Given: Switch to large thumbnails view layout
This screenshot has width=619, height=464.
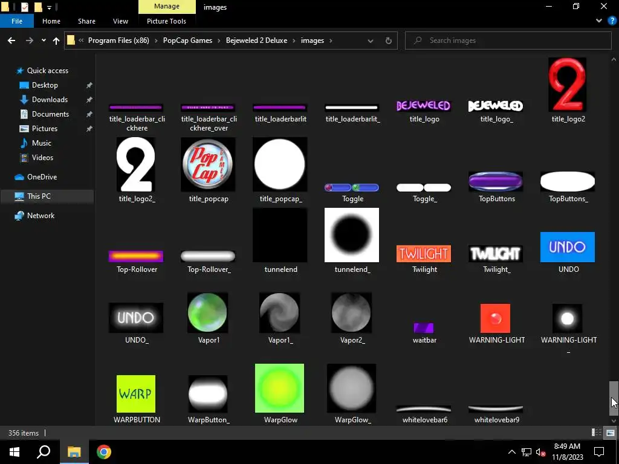Looking at the screenshot, I should 611,433.
